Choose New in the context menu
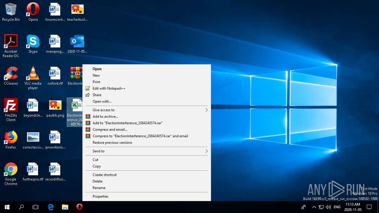 (147, 75)
